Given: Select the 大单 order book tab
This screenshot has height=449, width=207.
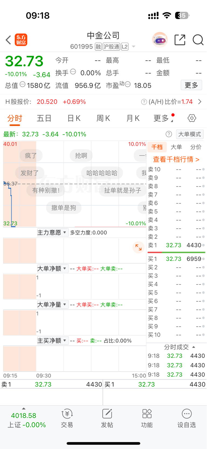Looking at the screenshot, I should click(176, 147).
